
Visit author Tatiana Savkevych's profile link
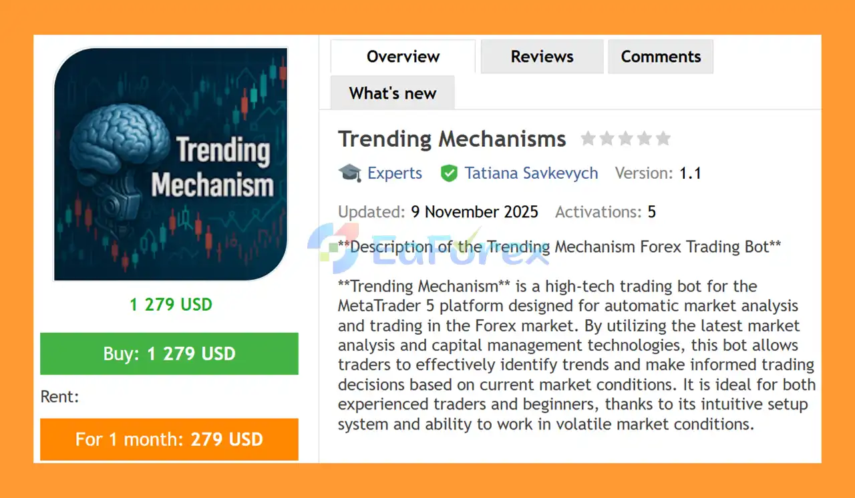pos(531,173)
